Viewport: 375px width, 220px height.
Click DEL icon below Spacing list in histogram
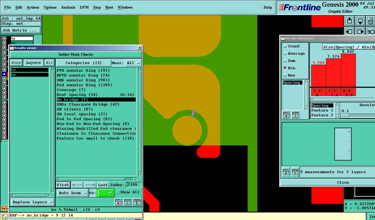(286, 115)
